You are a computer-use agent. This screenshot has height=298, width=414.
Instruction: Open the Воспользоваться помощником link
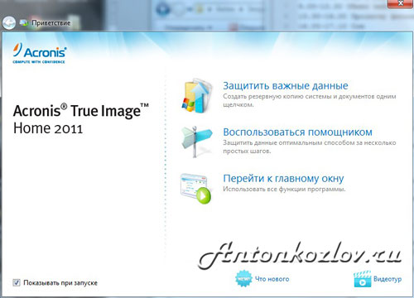[297, 132]
